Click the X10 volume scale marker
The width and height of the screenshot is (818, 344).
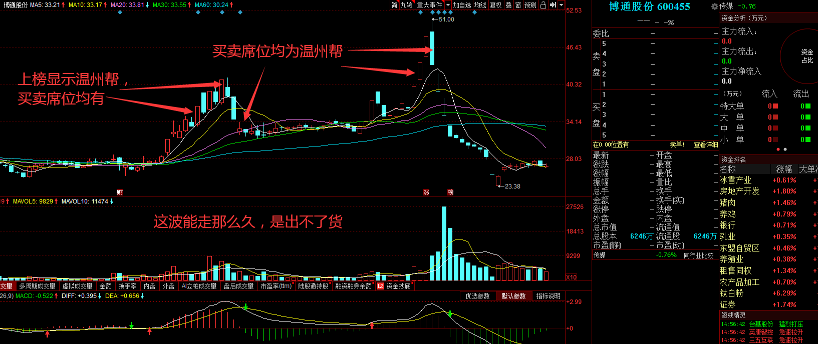572,277
